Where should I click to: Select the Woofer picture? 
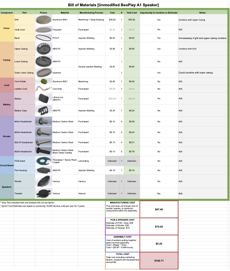pyautogui.click(x=44, y=181)
